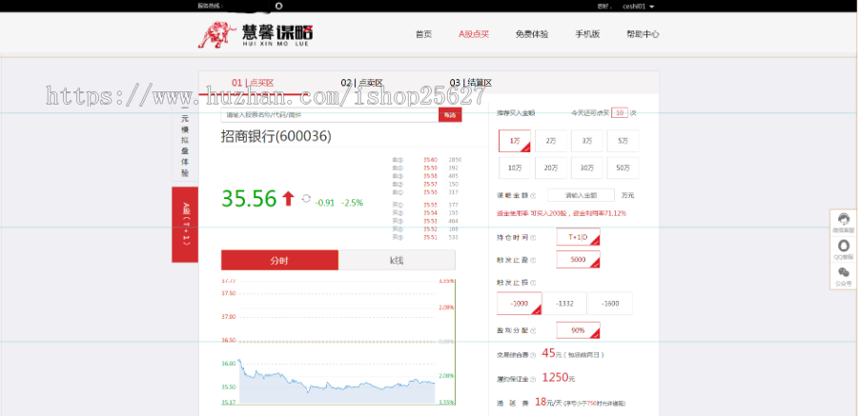Viewport: 858px width, 416px height.
Task: Click the 慧馨谋略 bull logo
Action: click(x=256, y=35)
